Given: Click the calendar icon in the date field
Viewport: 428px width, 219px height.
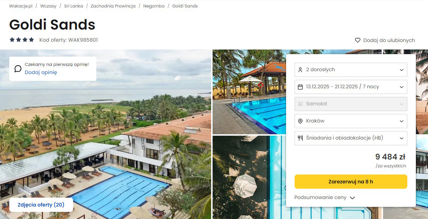Looking at the screenshot, I should tap(300, 87).
